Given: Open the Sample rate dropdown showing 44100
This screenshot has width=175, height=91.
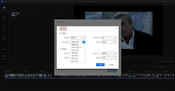Looking at the screenshot, I should pyautogui.click(x=109, y=53).
